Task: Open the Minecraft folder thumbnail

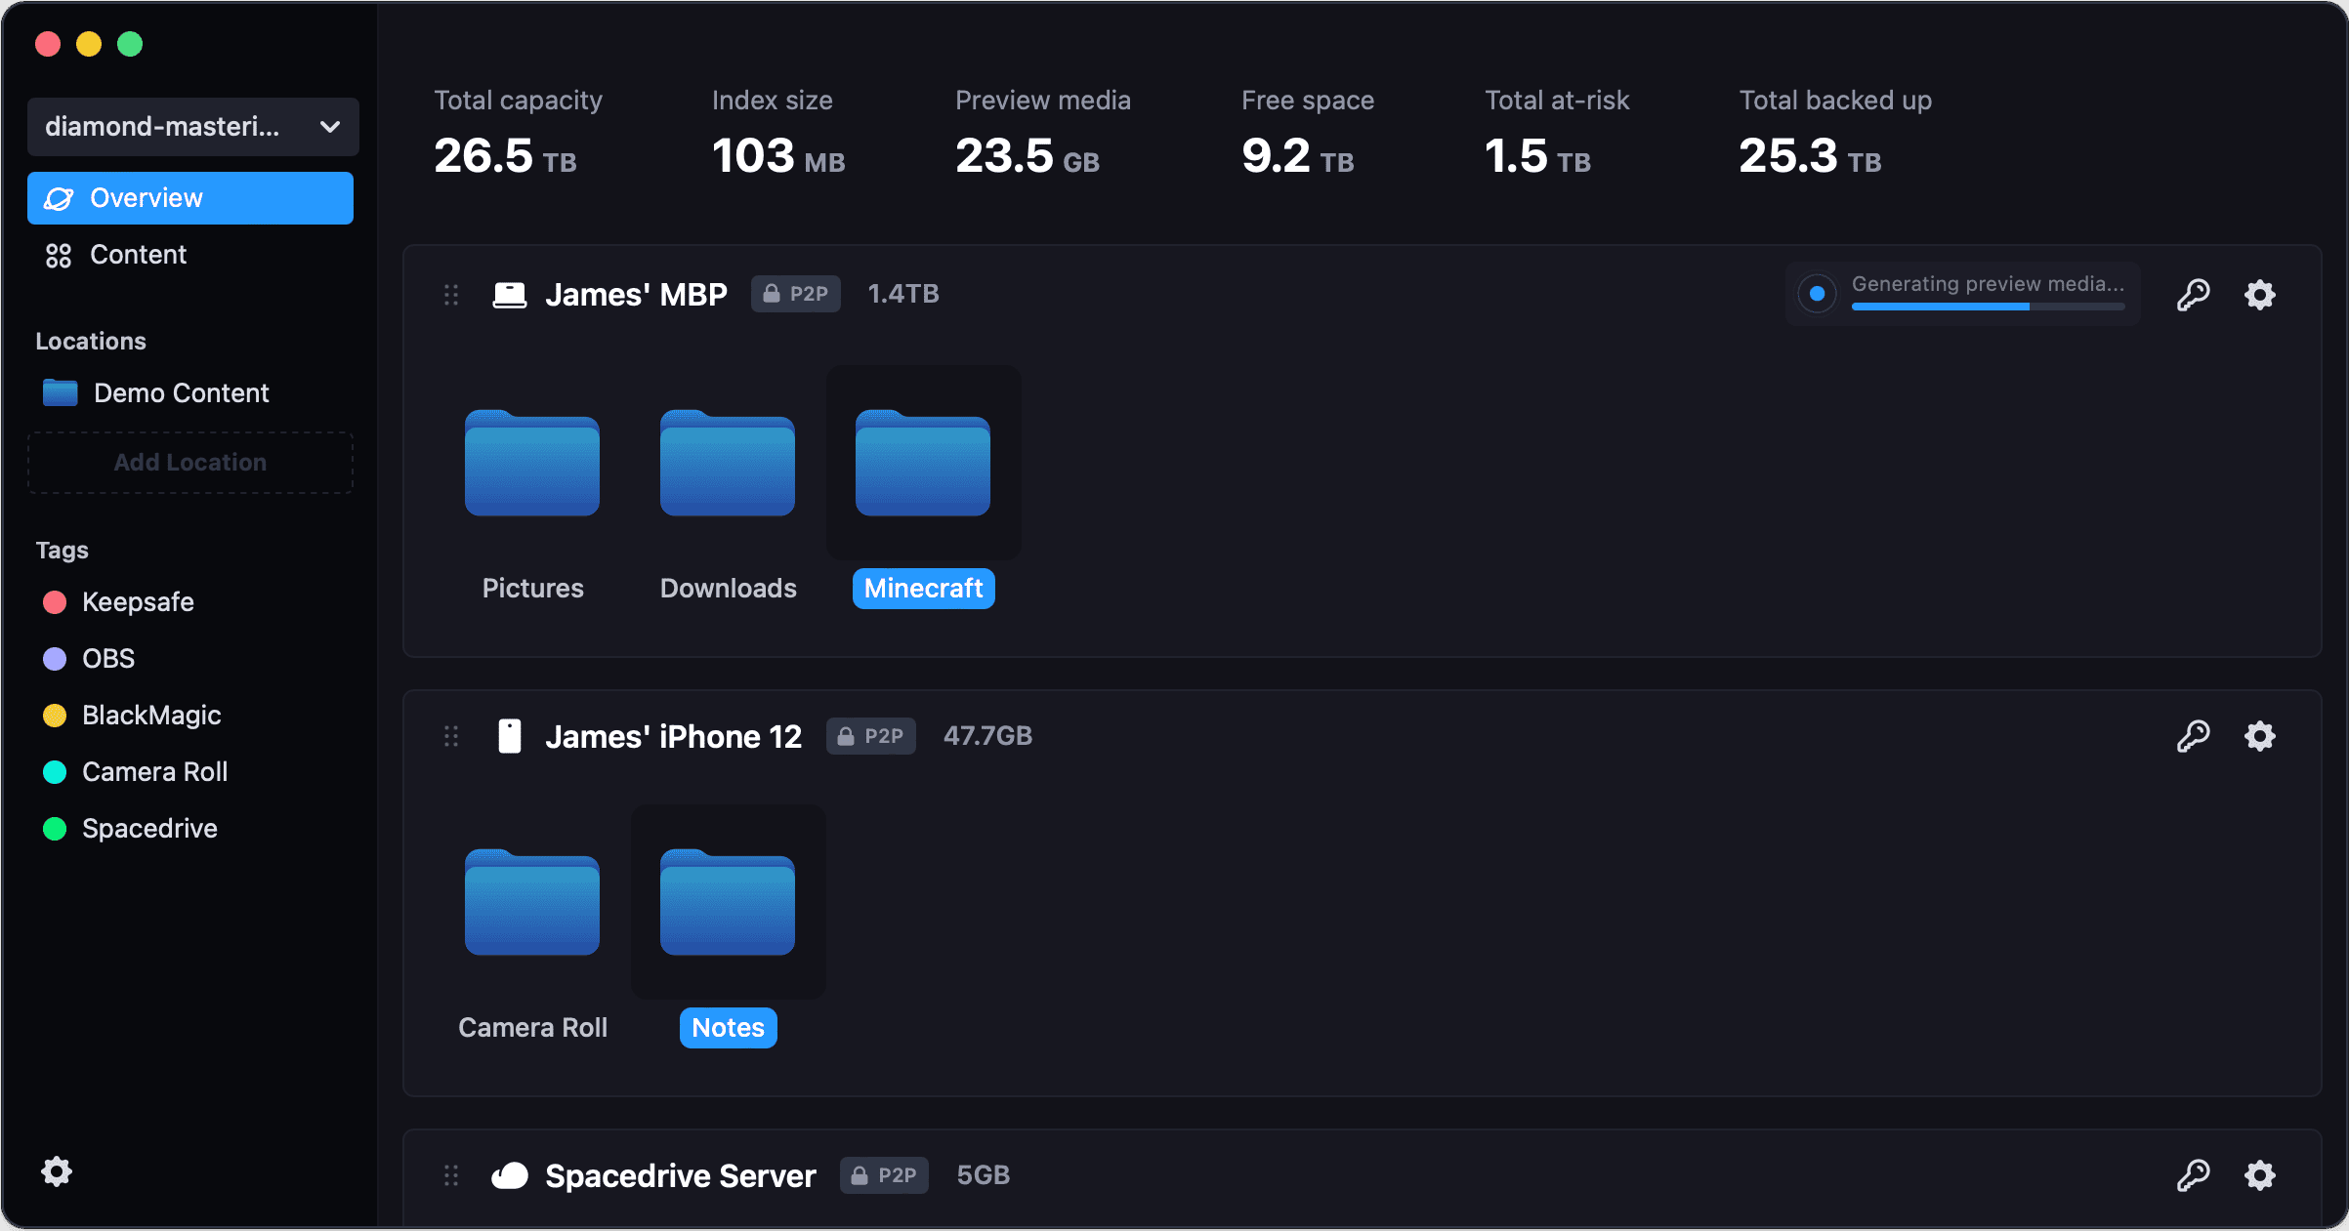Action: (x=922, y=464)
